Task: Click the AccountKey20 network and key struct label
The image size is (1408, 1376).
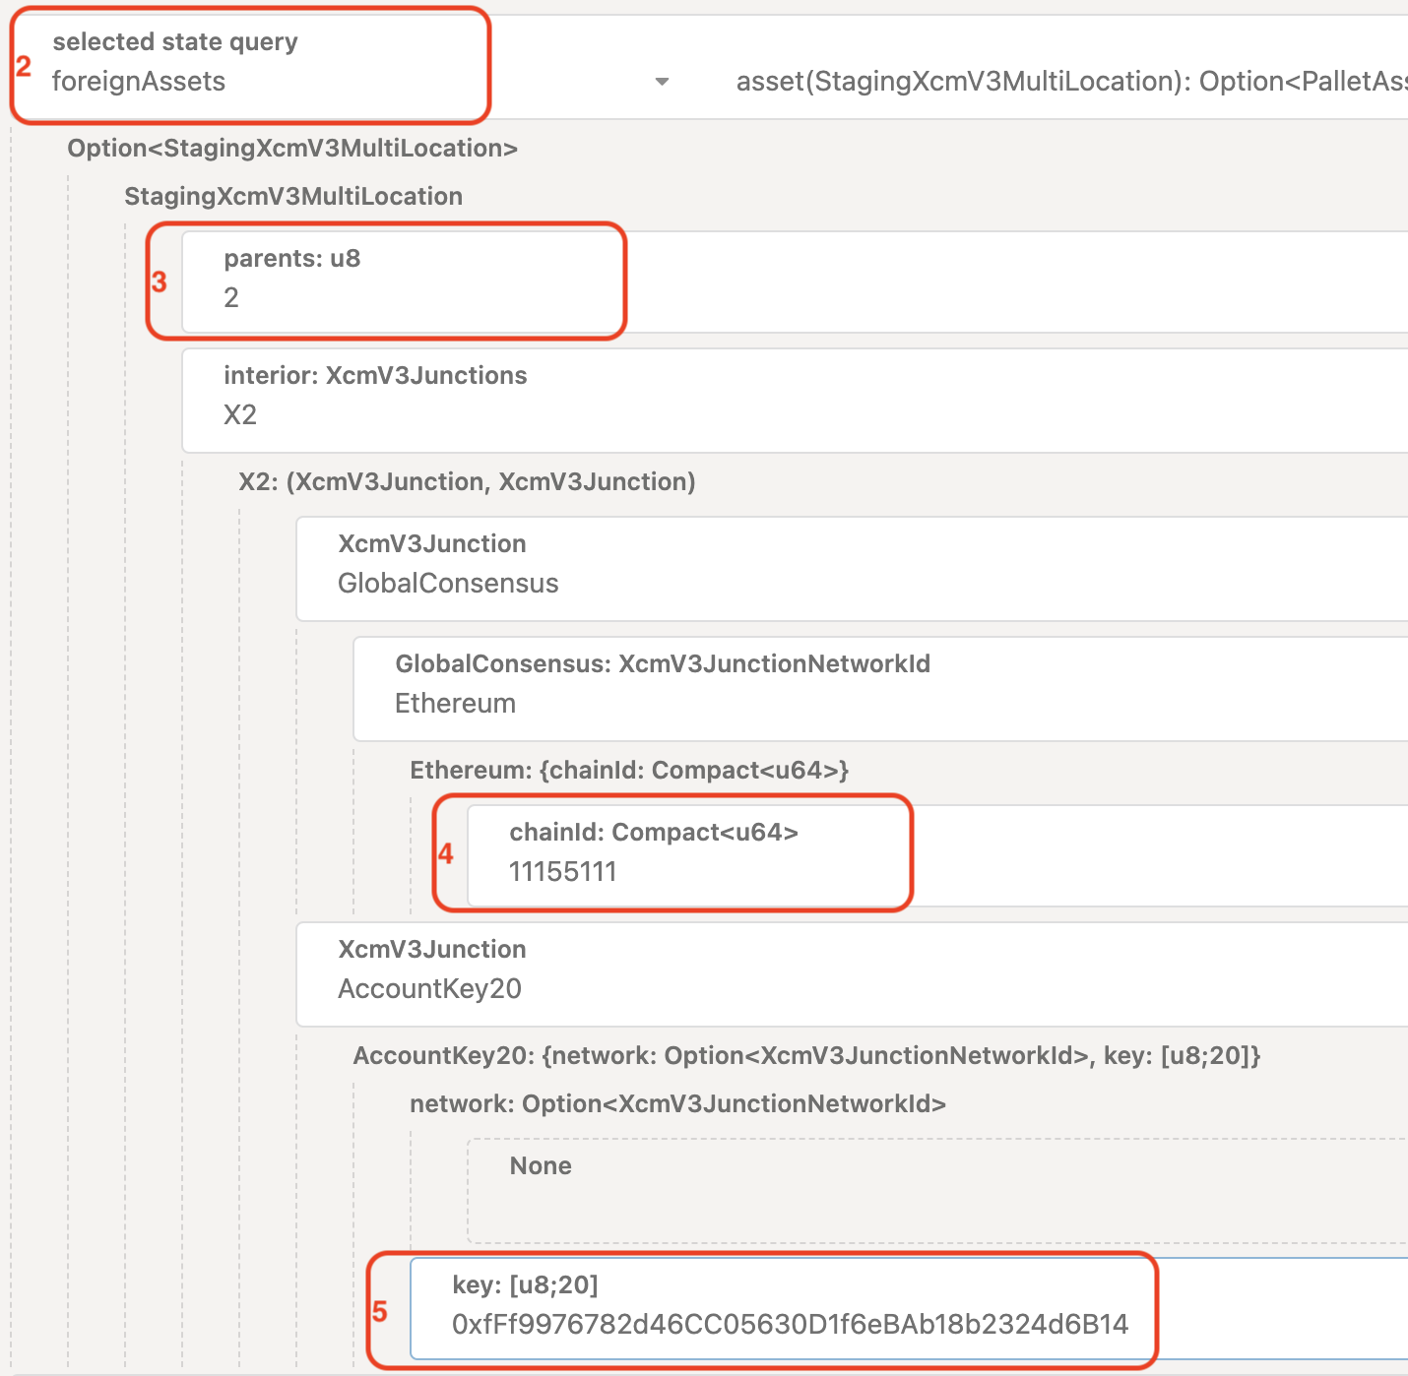Action: pos(806,1055)
